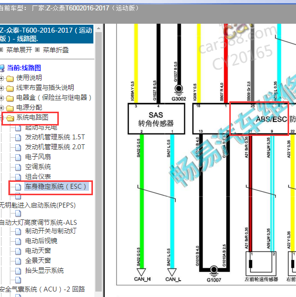Open 电器盒（保险丝与继电器） folder
296x297 pixels.
(54, 97)
